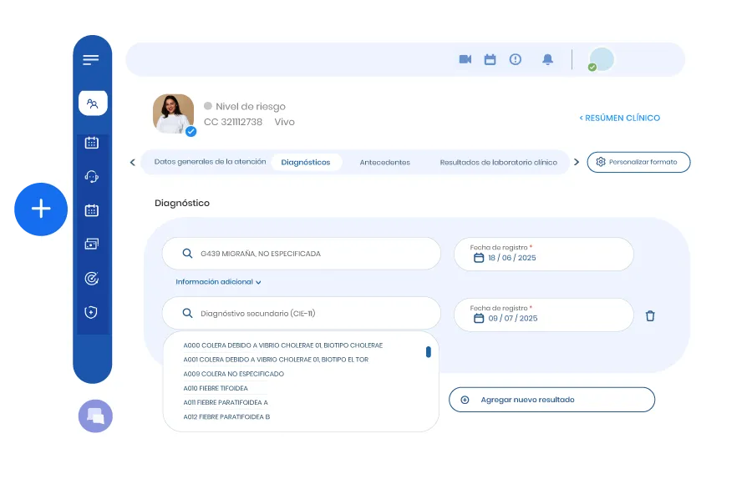Image resolution: width=752 pixels, height=489 pixels.
Task: Open the Resultados de laboratorio clínico tab
Action: click(x=499, y=162)
